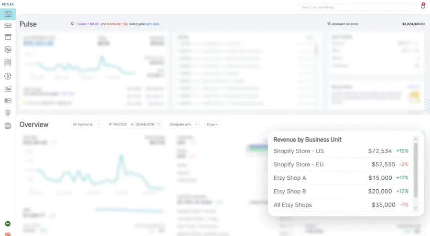Open the Products box icon in sidebar
The image size is (430, 236).
pos(8,37)
